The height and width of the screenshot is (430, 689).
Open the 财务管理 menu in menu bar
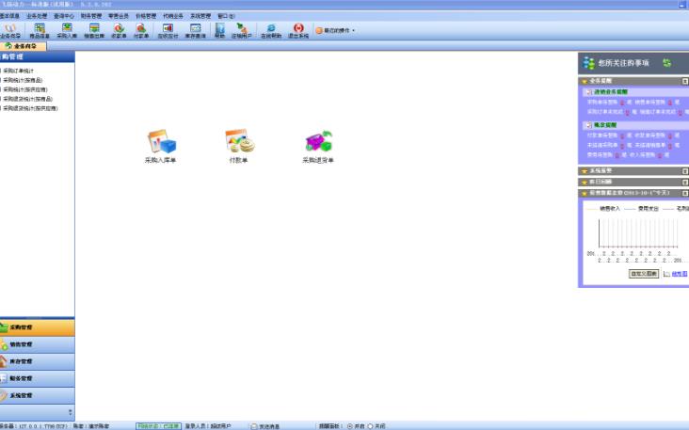point(91,16)
